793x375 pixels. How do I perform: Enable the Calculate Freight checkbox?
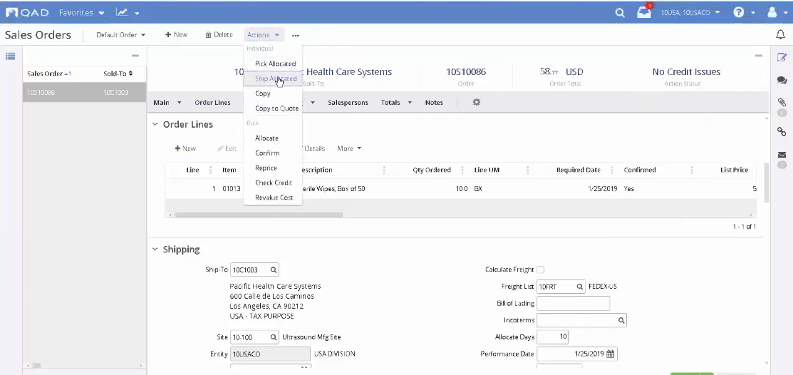pos(540,270)
